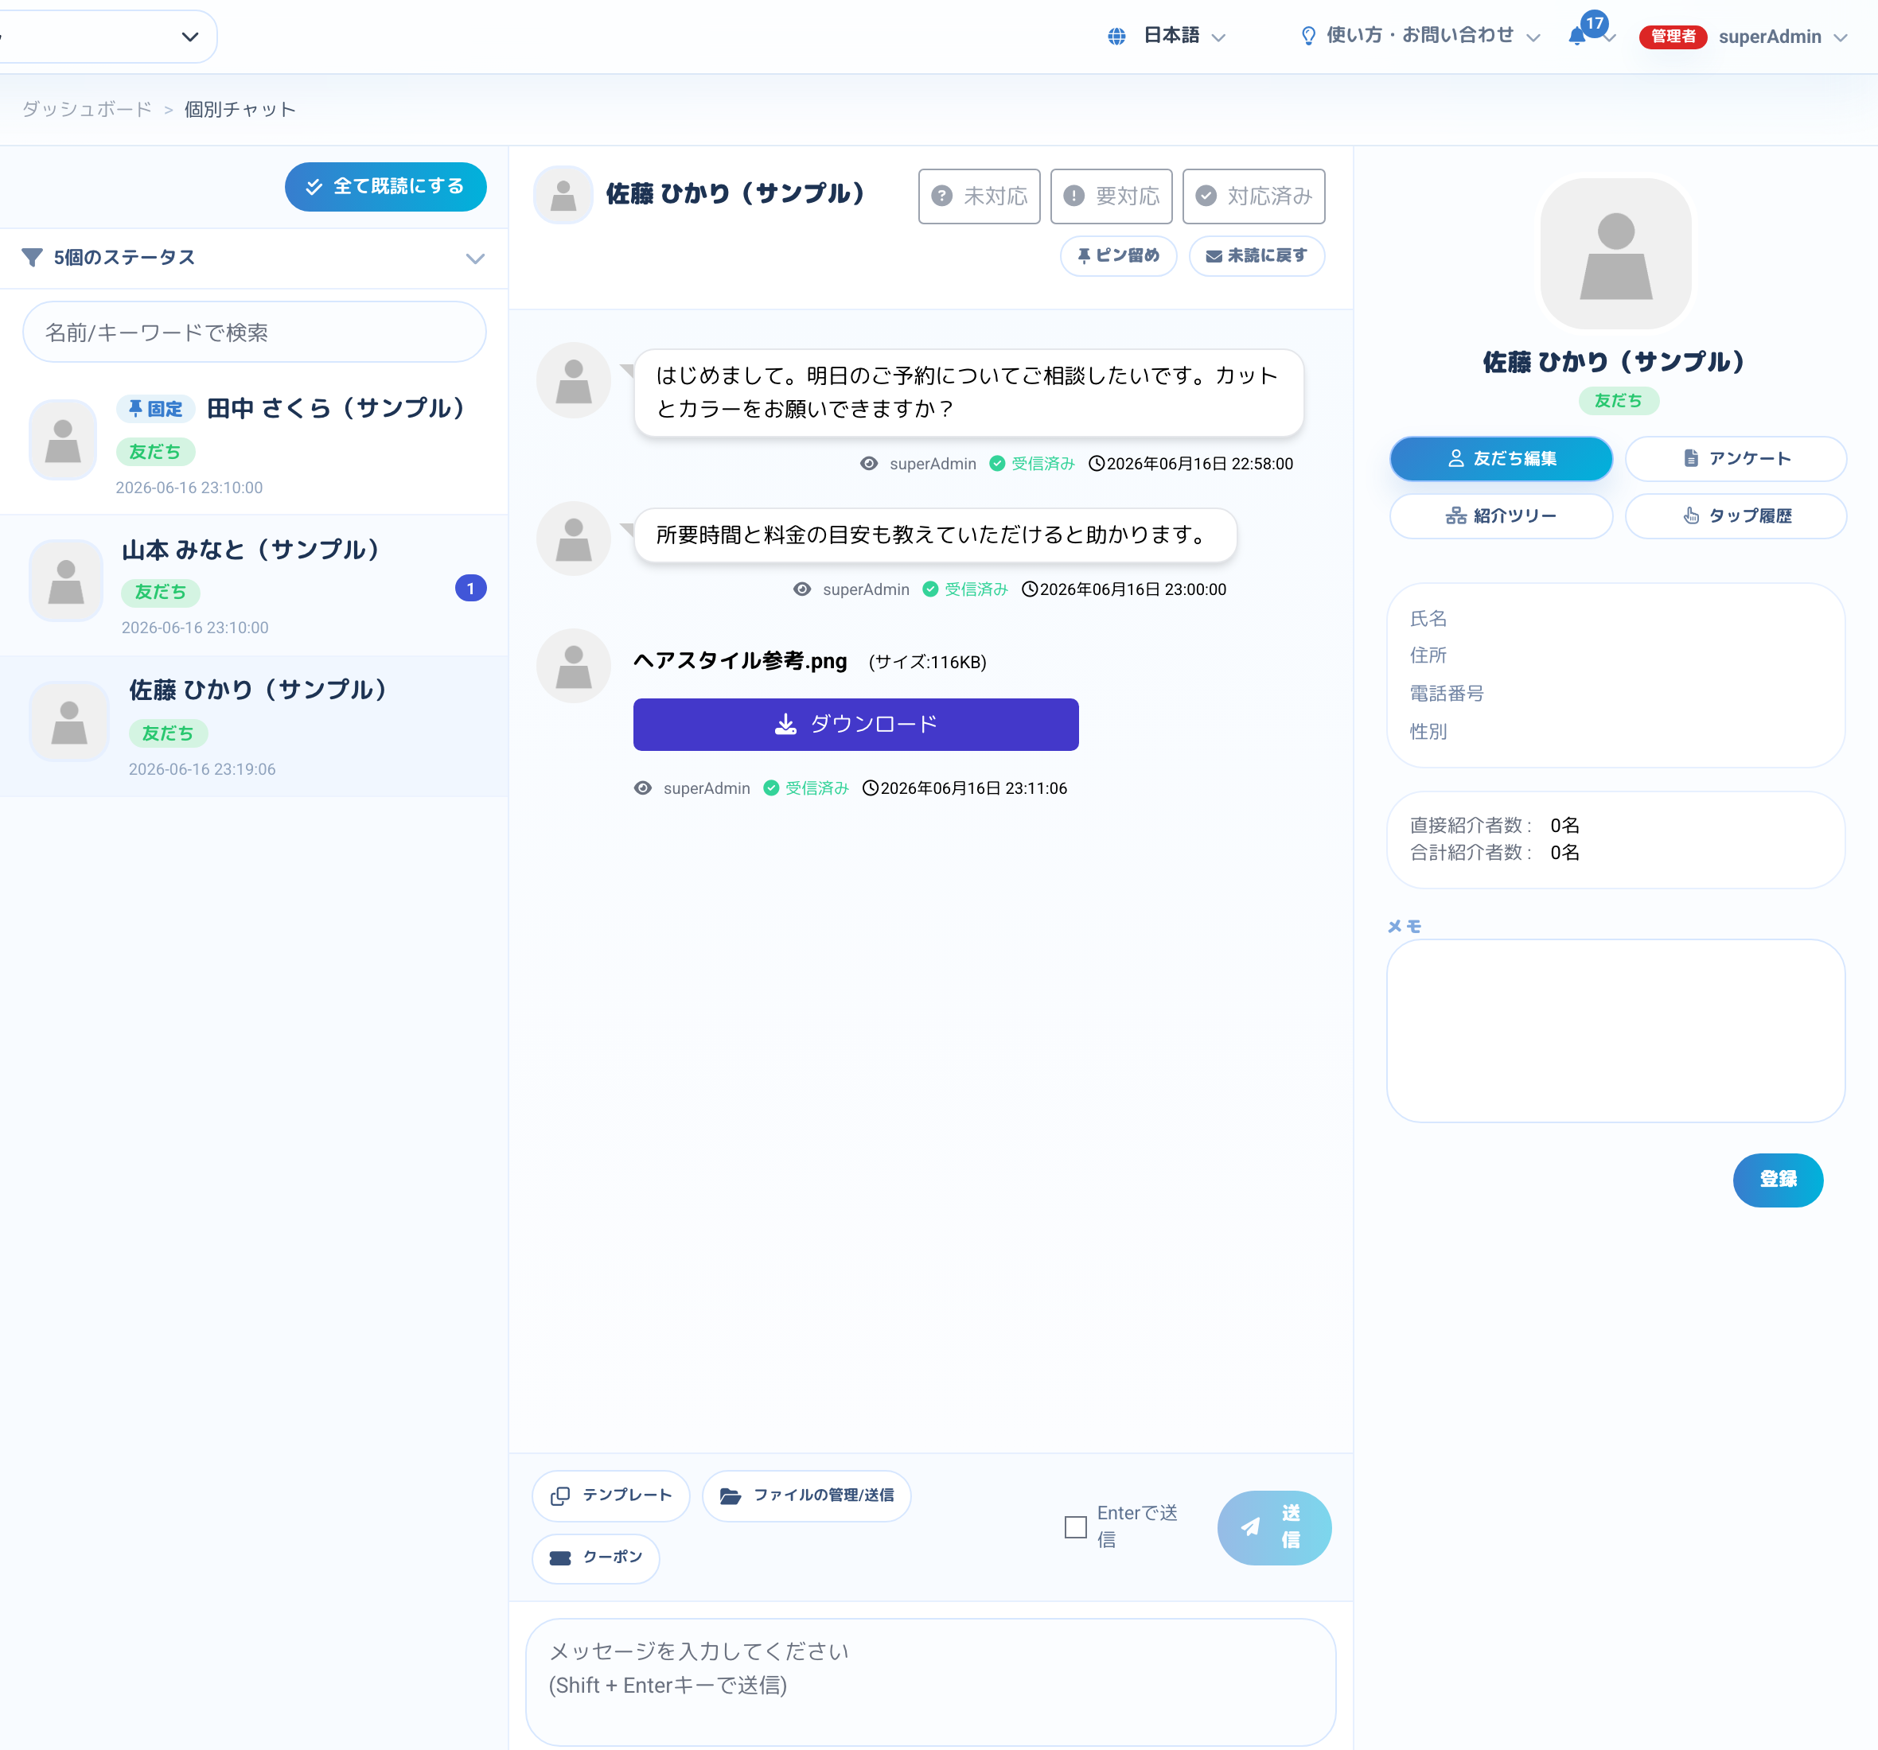This screenshot has width=1878, height=1750.
Task: Click the message input textarea
Action: 930,1682
